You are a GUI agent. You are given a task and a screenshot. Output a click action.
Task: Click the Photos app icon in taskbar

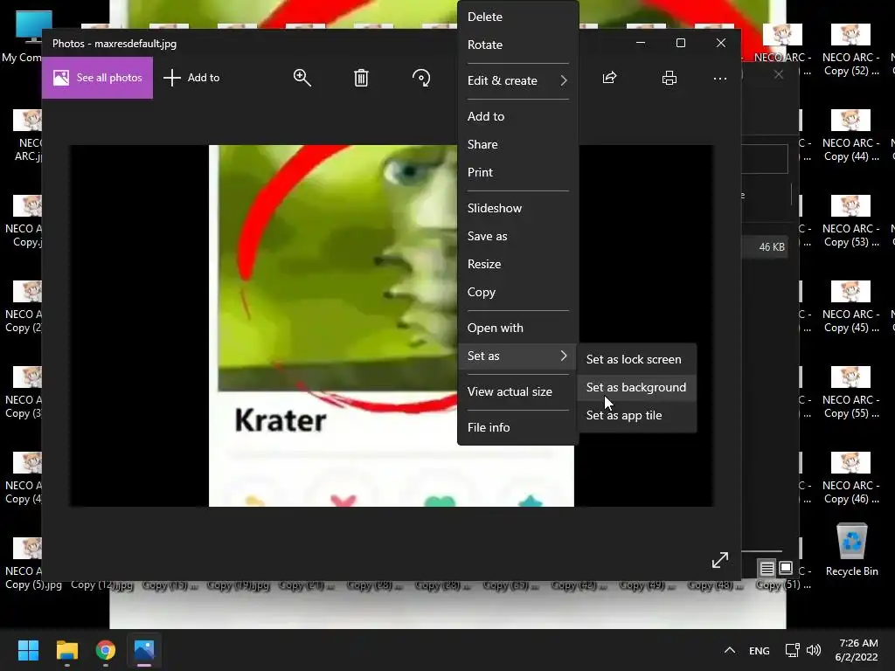[x=144, y=650]
